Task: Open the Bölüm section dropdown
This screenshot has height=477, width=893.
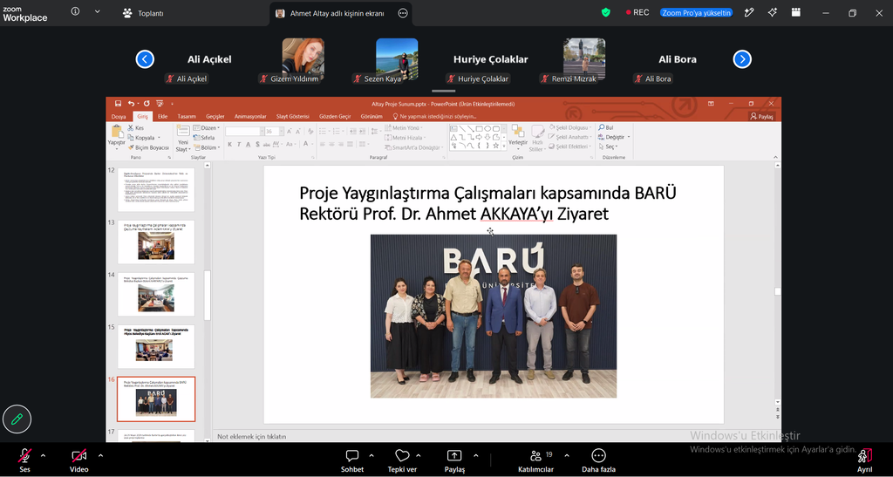Action: point(207,147)
